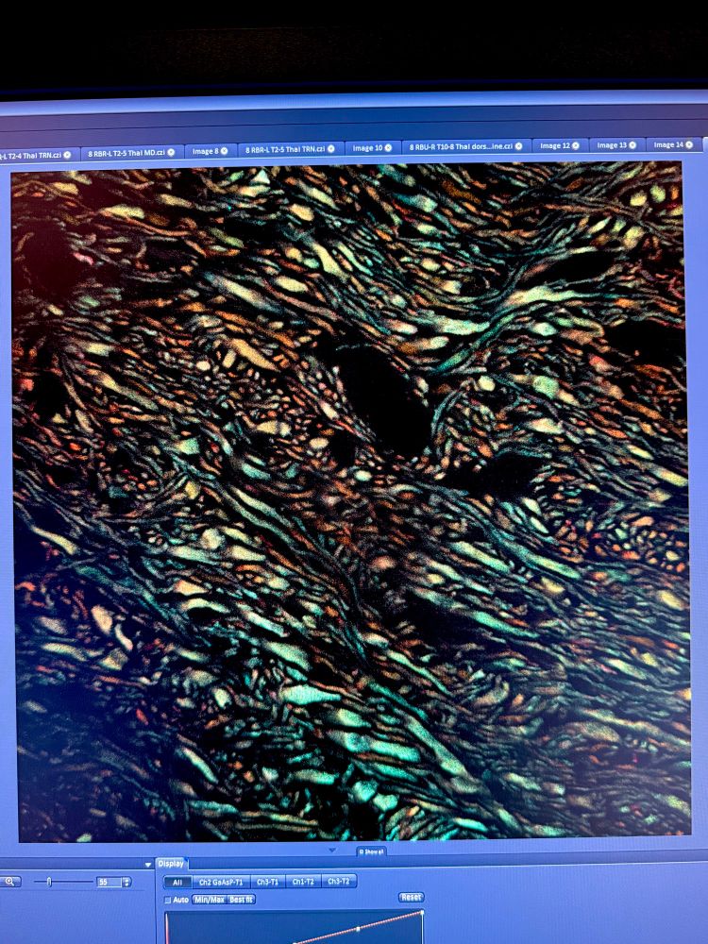Click the zoom slider handle
Viewport: 708px width, 944px height.
[49, 882]
